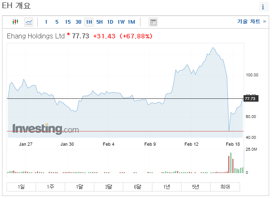Select the area line chart icon

click(x=29, y=22)
